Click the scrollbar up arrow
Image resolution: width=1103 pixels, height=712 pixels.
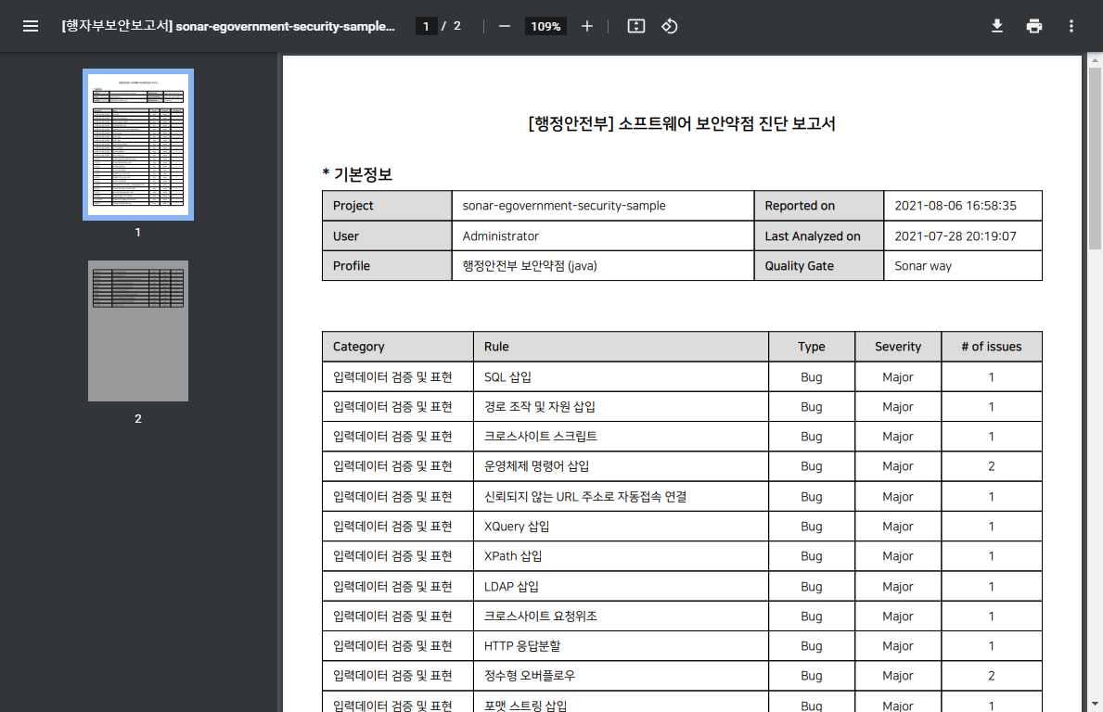(x=1096, y=60)
